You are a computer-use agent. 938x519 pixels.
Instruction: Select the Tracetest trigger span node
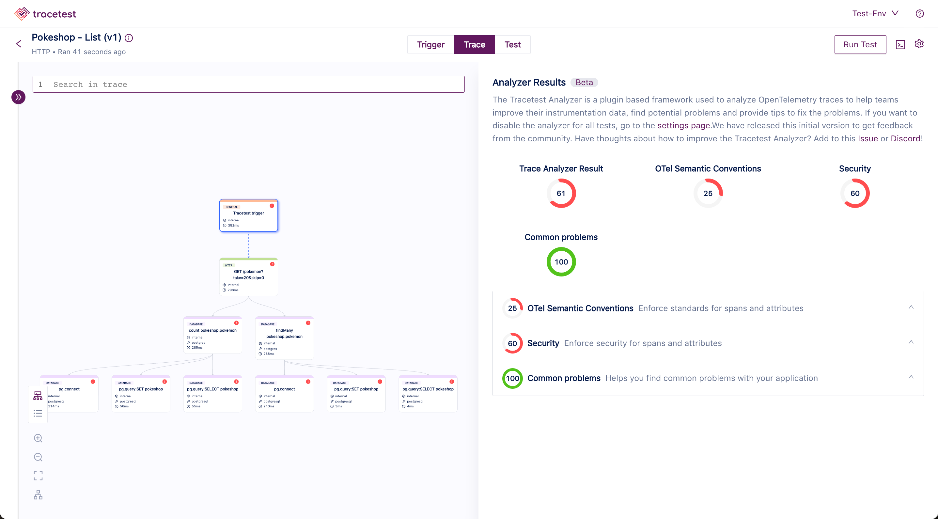[249, 215]
